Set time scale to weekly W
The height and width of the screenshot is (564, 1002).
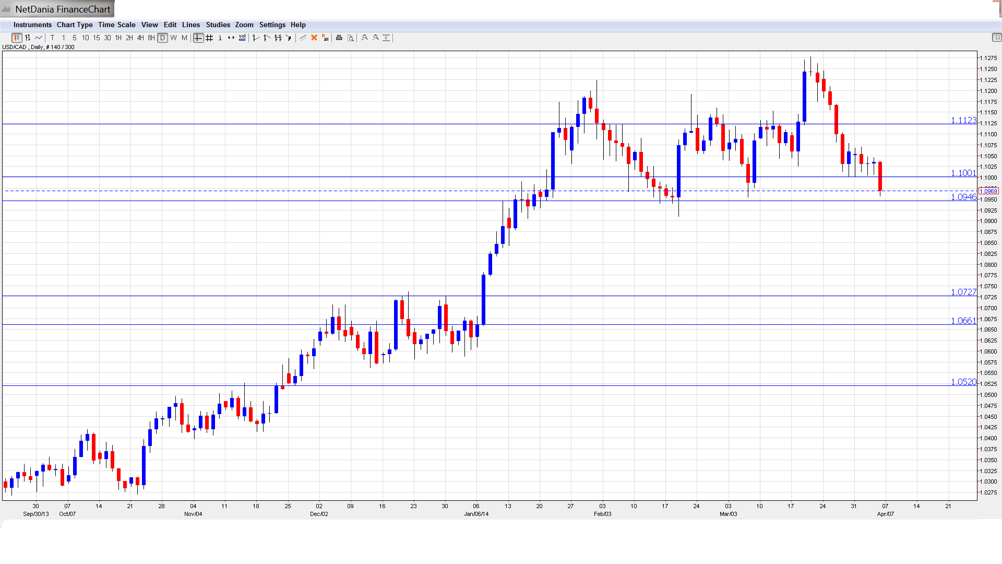point(174,38)
